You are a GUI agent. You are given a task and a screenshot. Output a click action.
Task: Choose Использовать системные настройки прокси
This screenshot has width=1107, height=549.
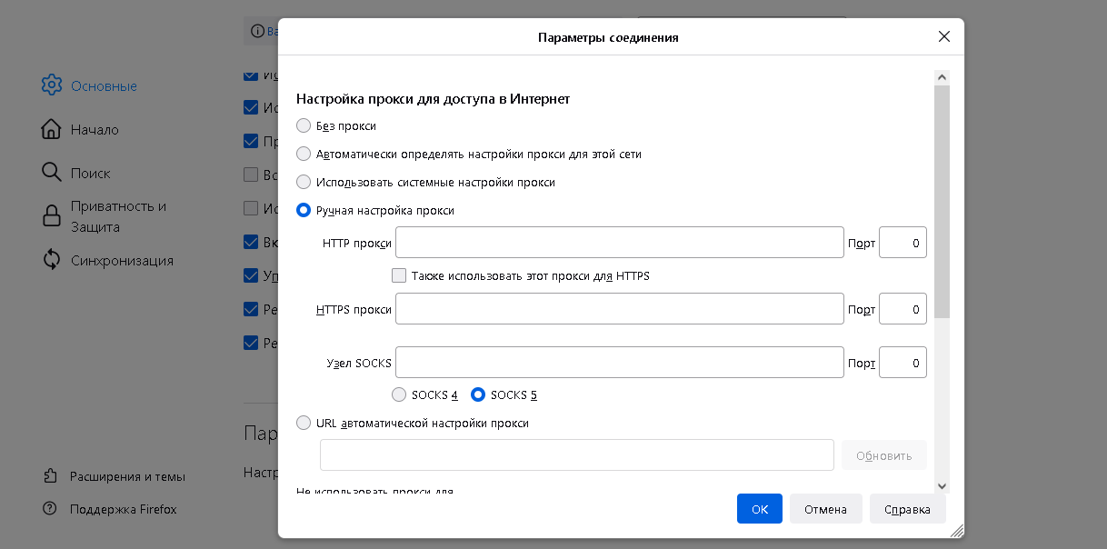[x=304, y=182]
